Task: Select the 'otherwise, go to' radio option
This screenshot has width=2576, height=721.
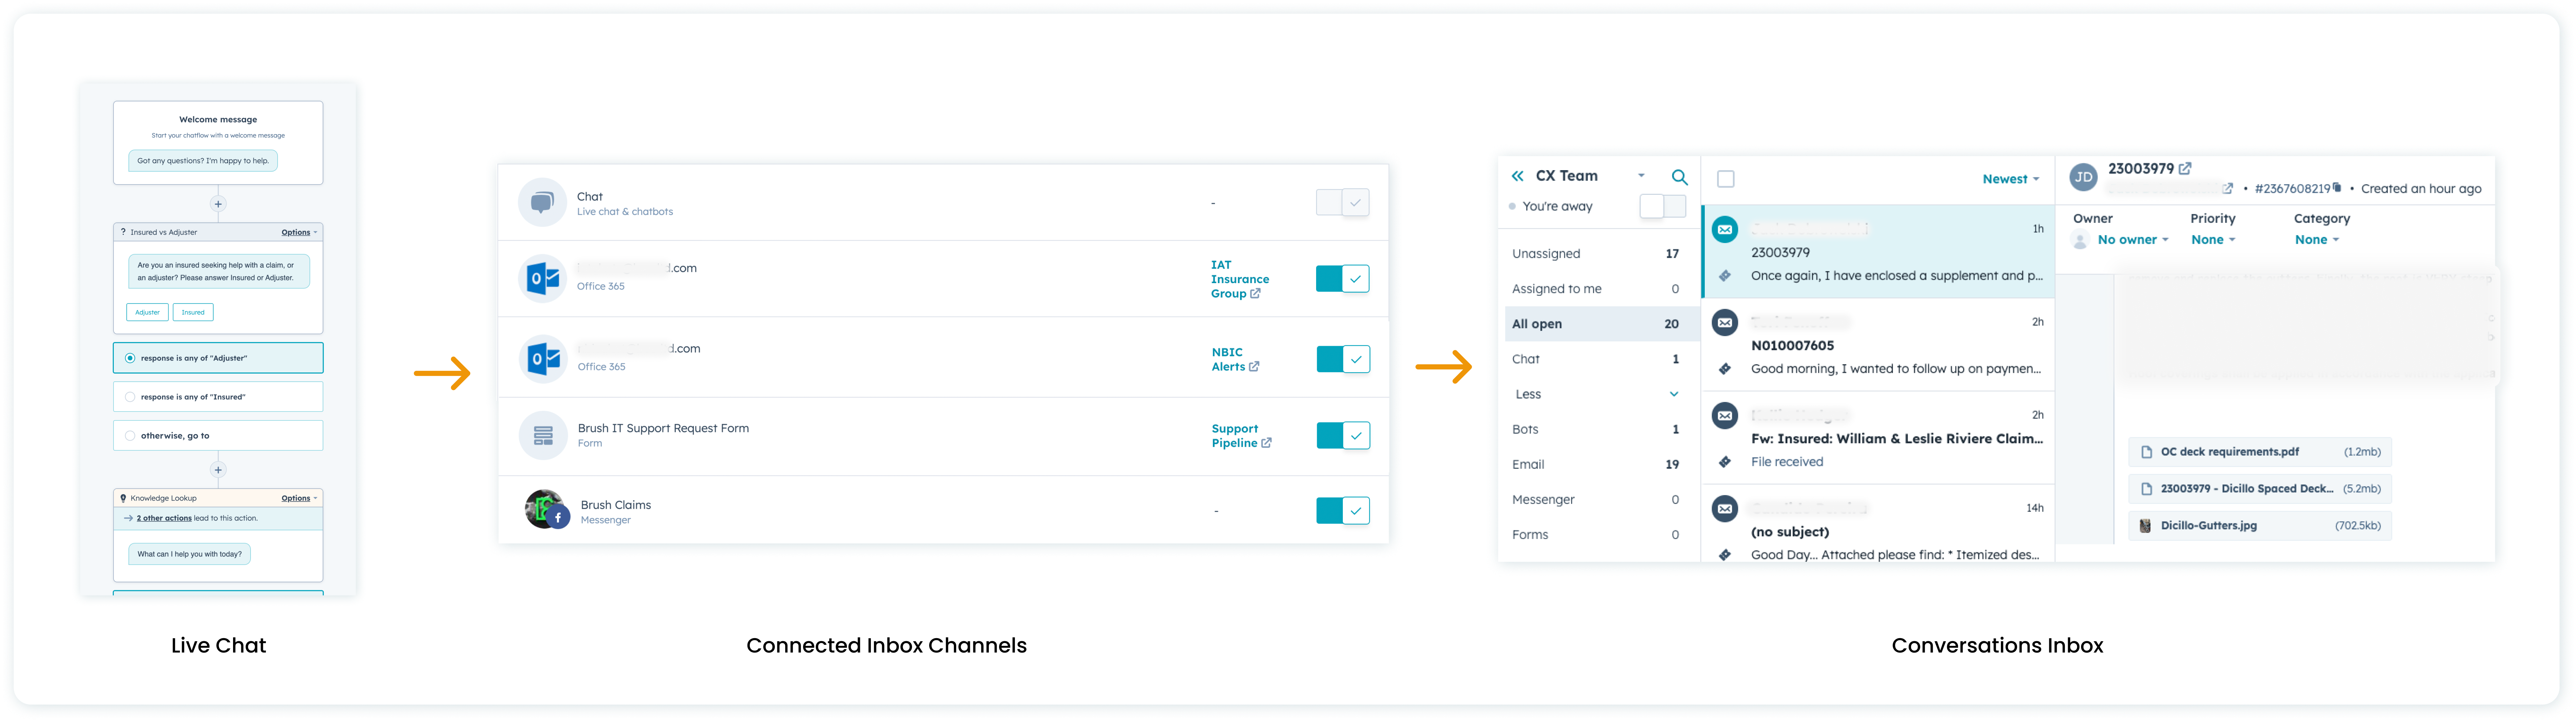Action: coord(130,435)
